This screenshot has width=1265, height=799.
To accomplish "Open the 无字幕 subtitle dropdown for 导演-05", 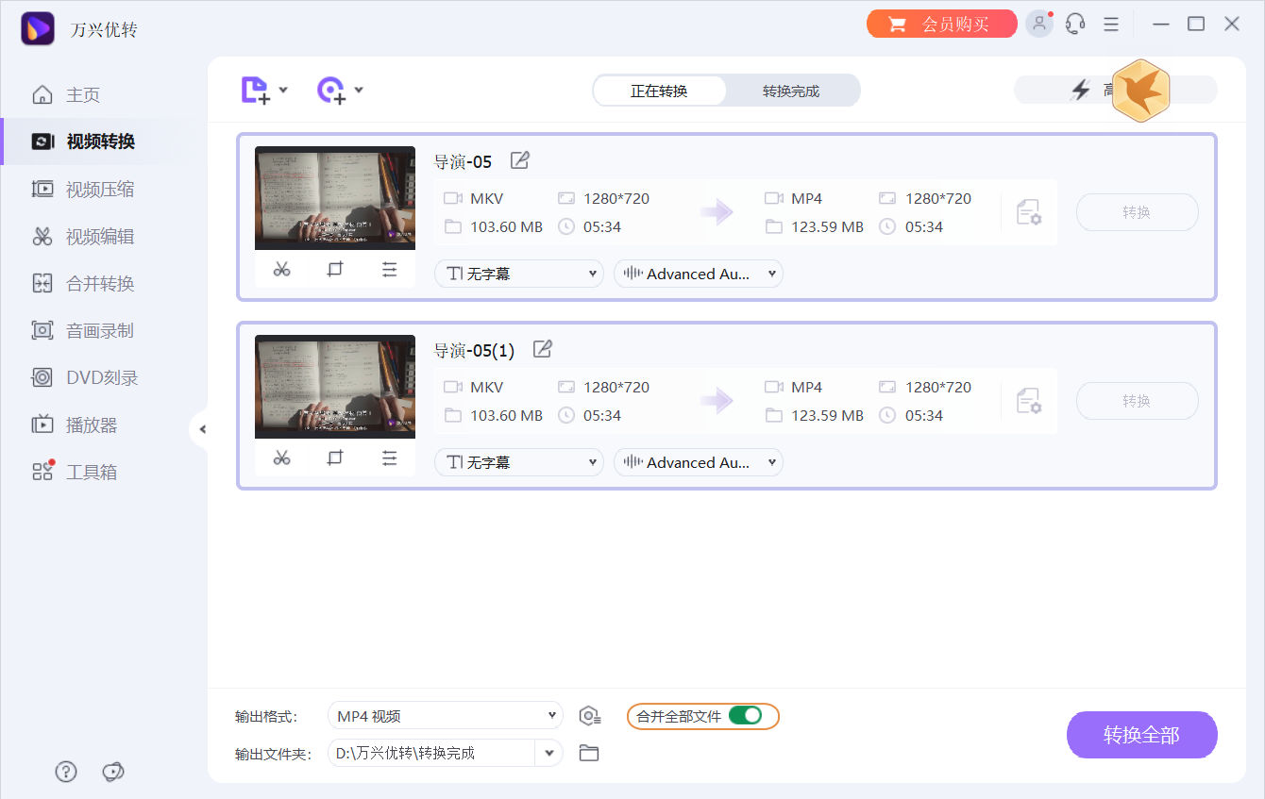I will (x=518, y=273).
